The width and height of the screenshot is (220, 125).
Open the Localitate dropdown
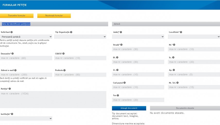pyautogui.click(x=194, y=37)
